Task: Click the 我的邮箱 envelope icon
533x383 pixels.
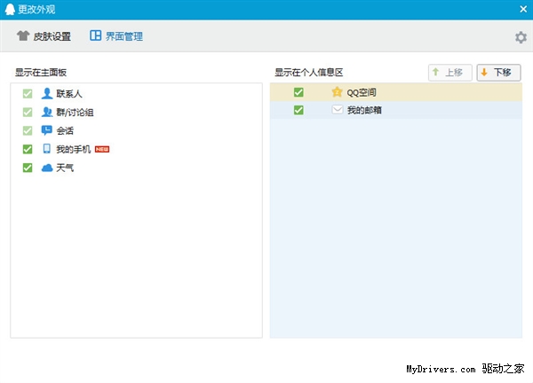Action: pyautogui.click(x=337, y=110)
